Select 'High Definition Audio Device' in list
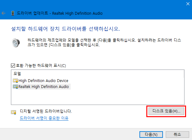Image resolution: width=192 pixels, height=140 pixels. pos(43,81)
